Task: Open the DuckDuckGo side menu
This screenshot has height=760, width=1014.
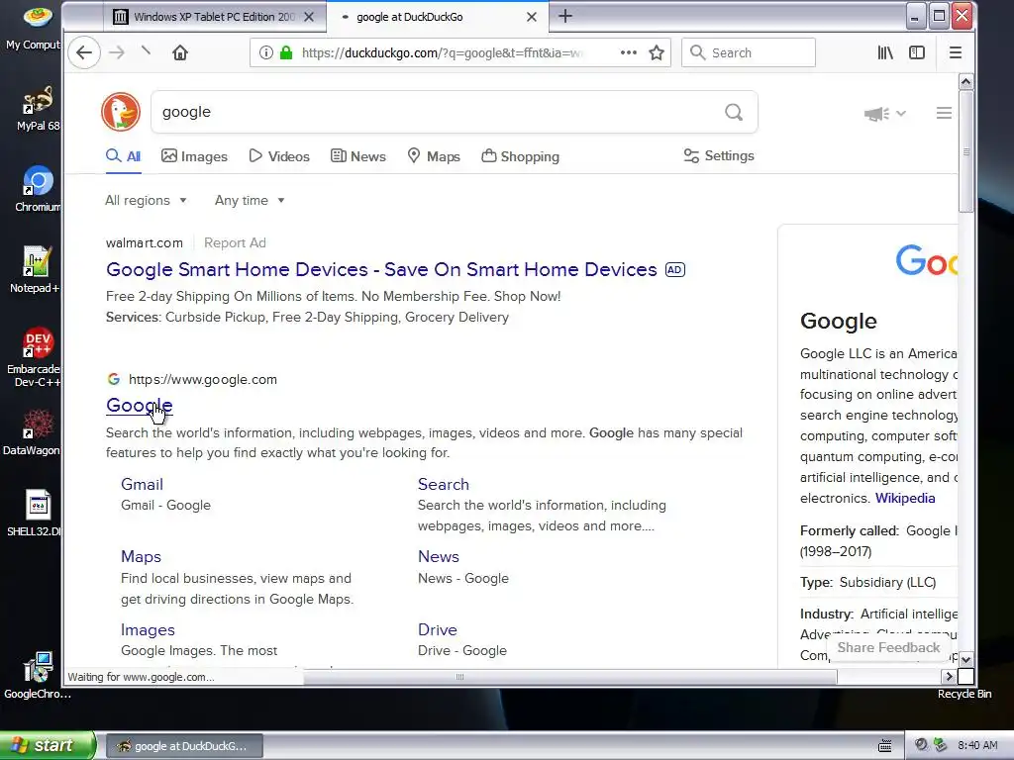Action: coord(944,113)
